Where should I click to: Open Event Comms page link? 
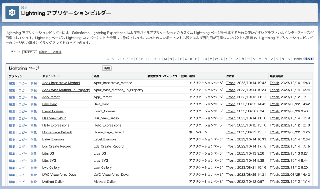pyautogui.click(x=53, y=111)
